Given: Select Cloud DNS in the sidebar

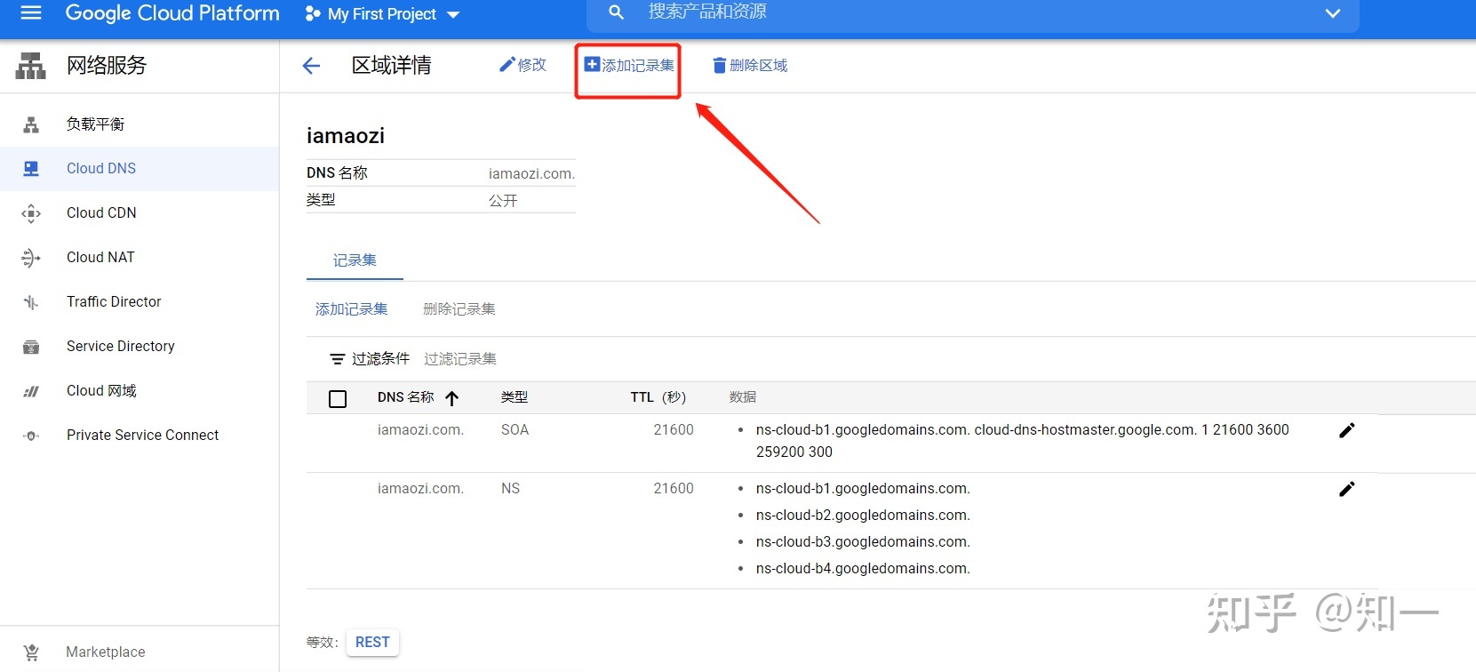Looking at the screenshot, I should coord(140,169).
